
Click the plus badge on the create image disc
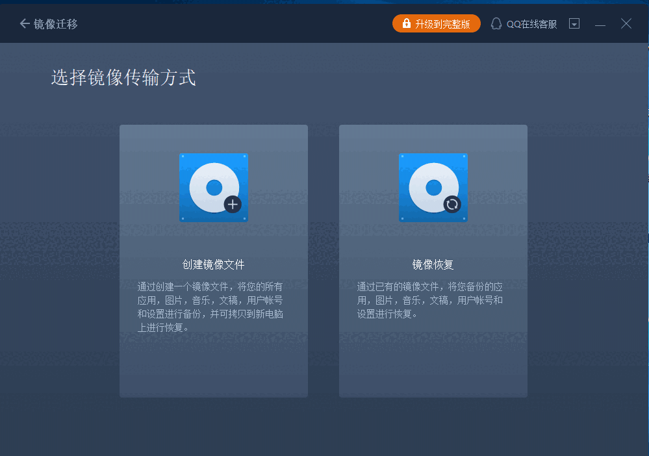233,204
